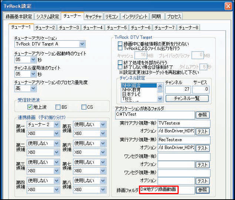Click channel list scroll down arrow
This screenshot has height=200, width=235.
click(160, 98)
